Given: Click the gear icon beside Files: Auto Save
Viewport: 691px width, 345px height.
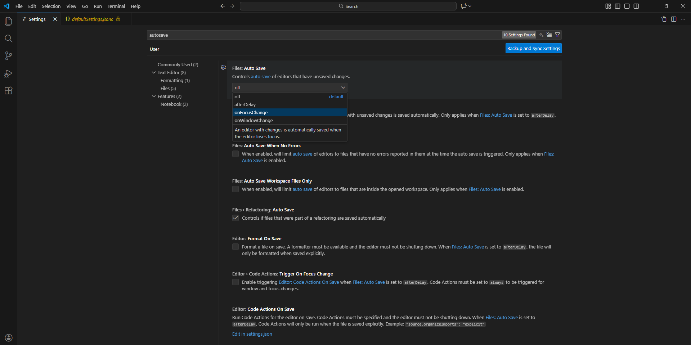Looking at the screenshot, I should tap(223, 68).
